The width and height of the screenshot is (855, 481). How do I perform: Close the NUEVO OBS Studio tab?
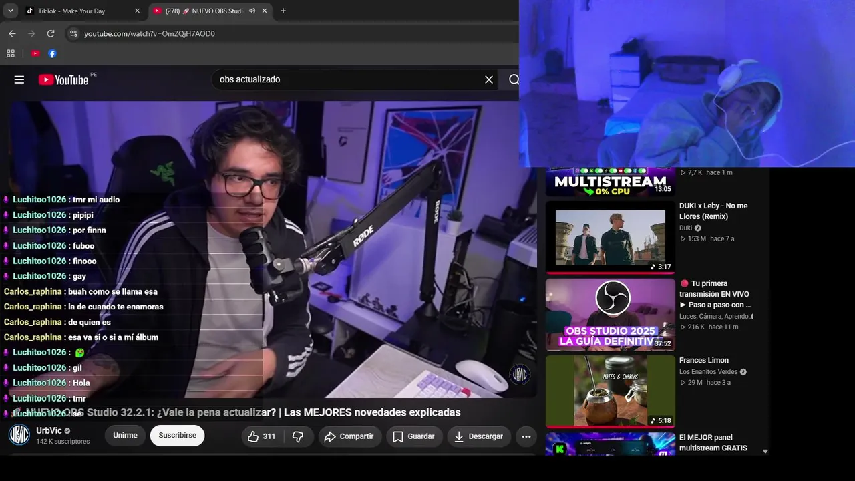point(265,11)
